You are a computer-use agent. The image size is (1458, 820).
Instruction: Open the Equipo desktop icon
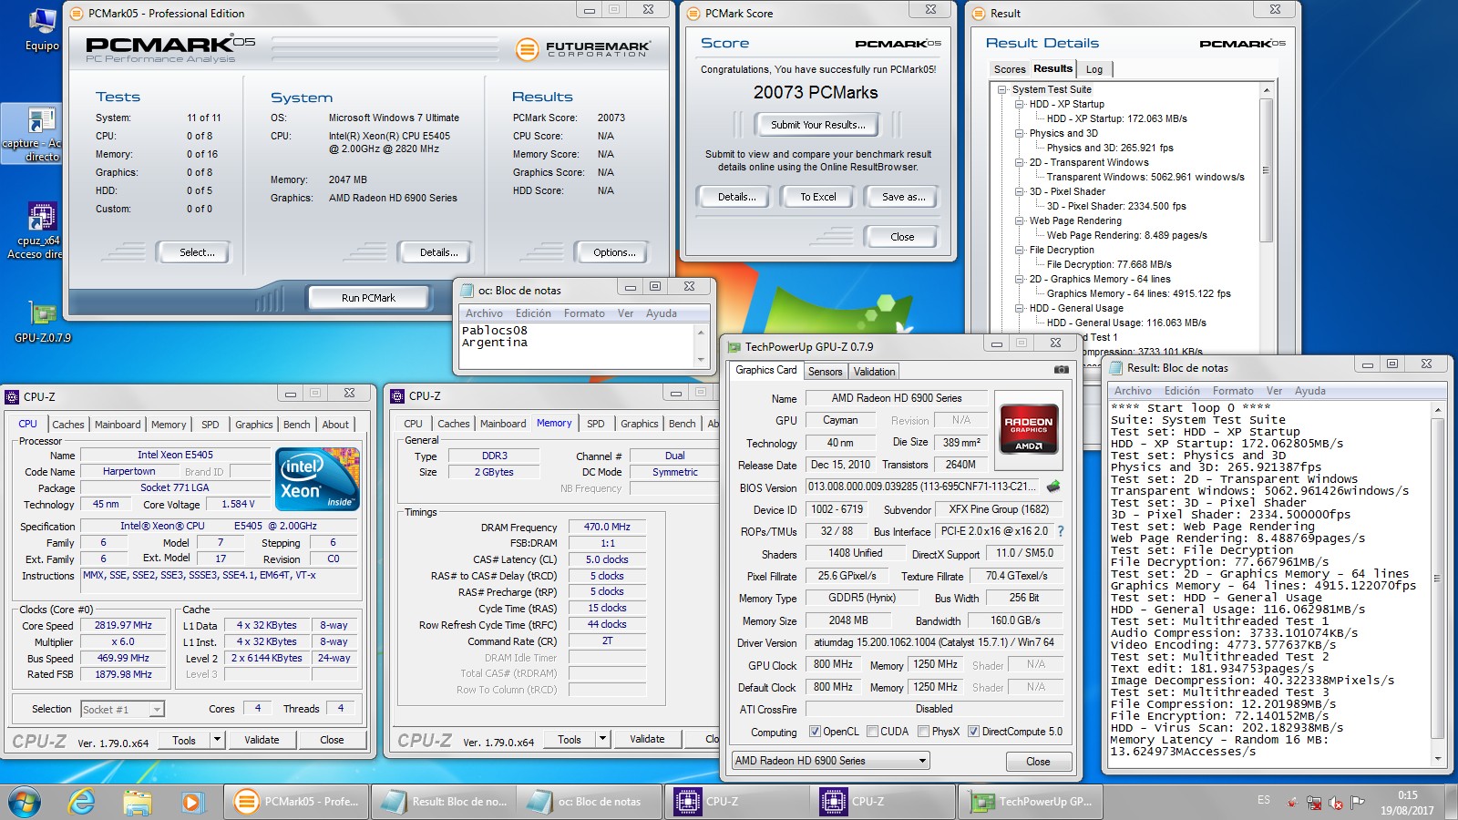42,27
